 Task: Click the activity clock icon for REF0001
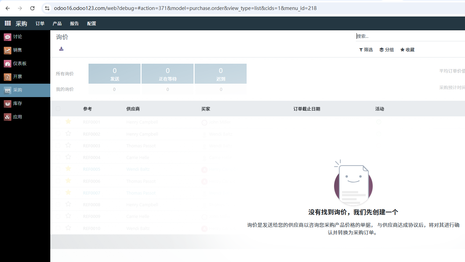point(379,122)
